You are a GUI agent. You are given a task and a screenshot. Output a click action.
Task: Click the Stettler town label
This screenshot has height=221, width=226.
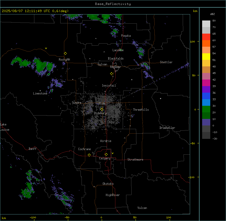166,62
